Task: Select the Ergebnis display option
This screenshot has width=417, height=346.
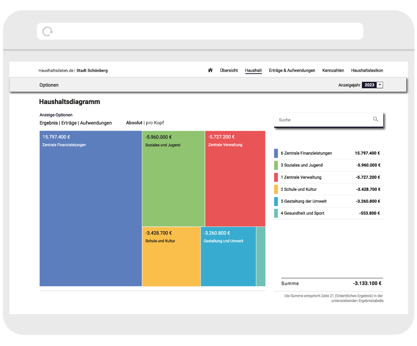Action: pyautogui.click(x=49, y=123)
